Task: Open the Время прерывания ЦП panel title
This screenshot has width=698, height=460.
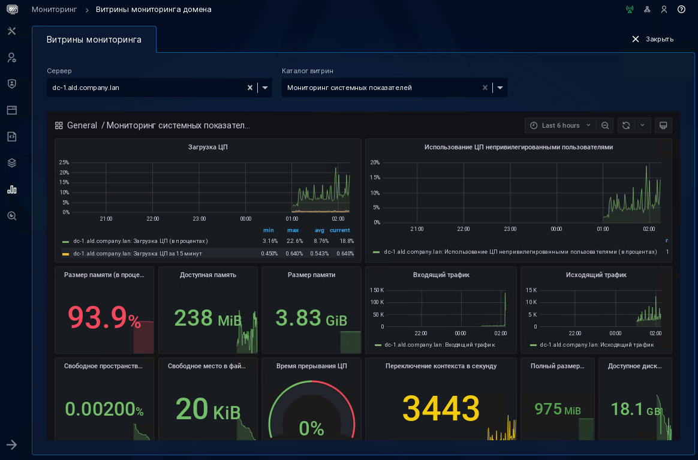Action: coord(312,366)
